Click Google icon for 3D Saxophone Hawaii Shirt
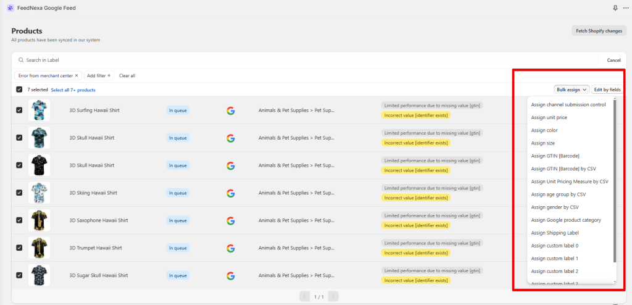 point(231,220)
